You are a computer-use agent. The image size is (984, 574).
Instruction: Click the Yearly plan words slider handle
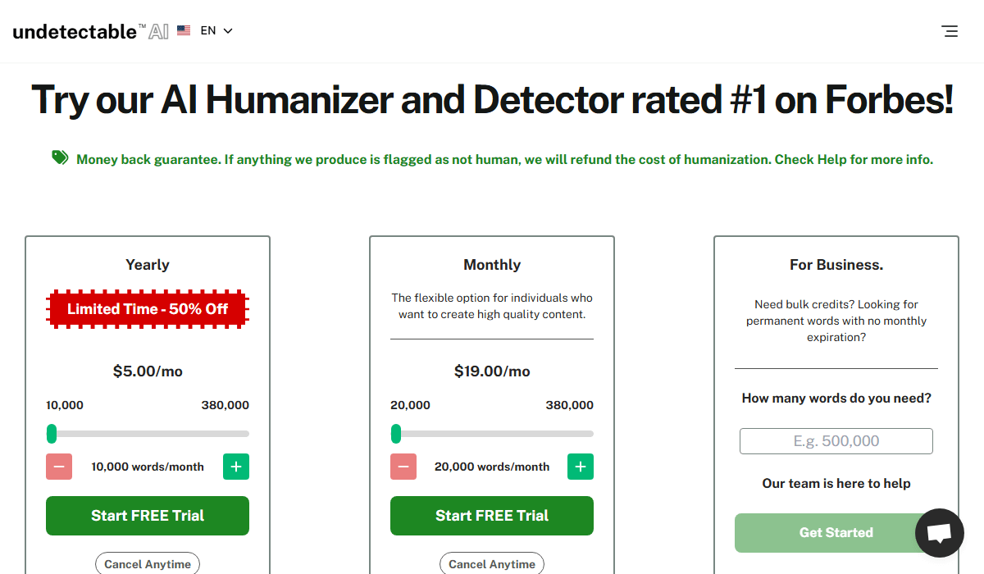point(52,434)
